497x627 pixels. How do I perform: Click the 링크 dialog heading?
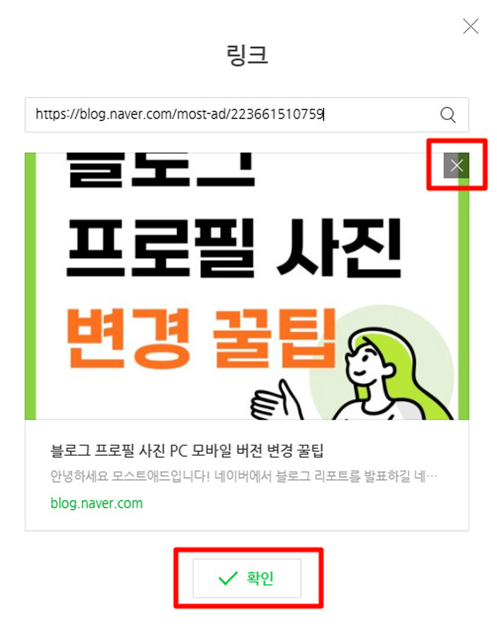(x=247, y=55)
